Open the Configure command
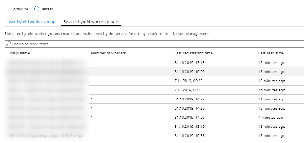Viewport: 304px width, 143px height. [16, 9]
